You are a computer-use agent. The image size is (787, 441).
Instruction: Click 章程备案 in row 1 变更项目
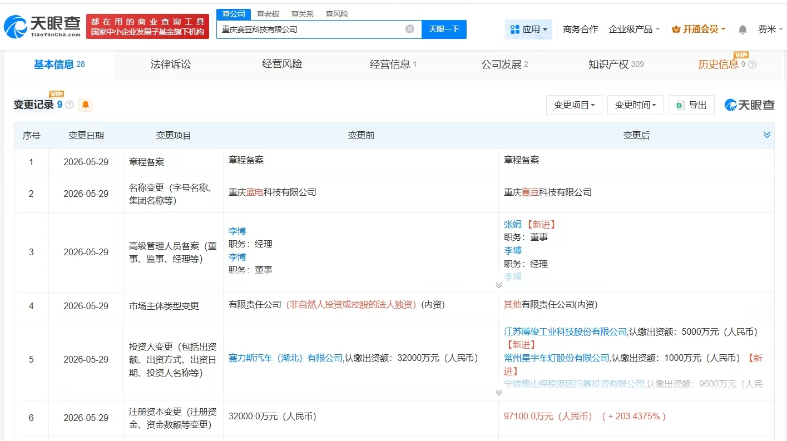pos(147,162)
